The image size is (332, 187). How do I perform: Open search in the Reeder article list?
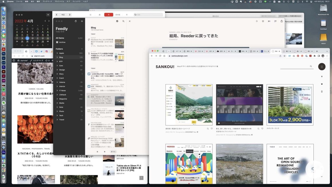[123, 21]
